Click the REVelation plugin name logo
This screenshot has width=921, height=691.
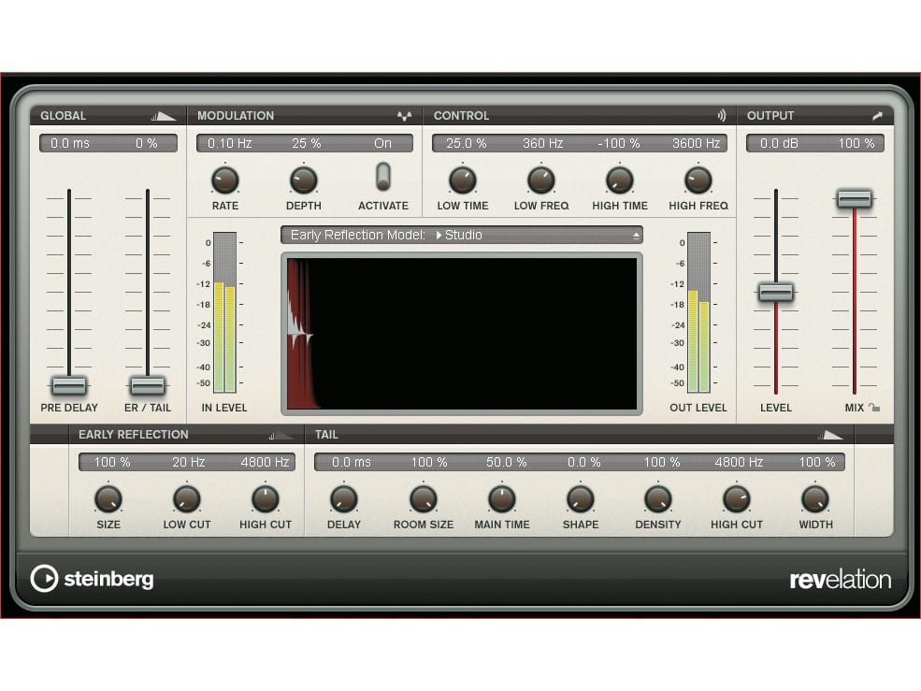pos(841,580)
